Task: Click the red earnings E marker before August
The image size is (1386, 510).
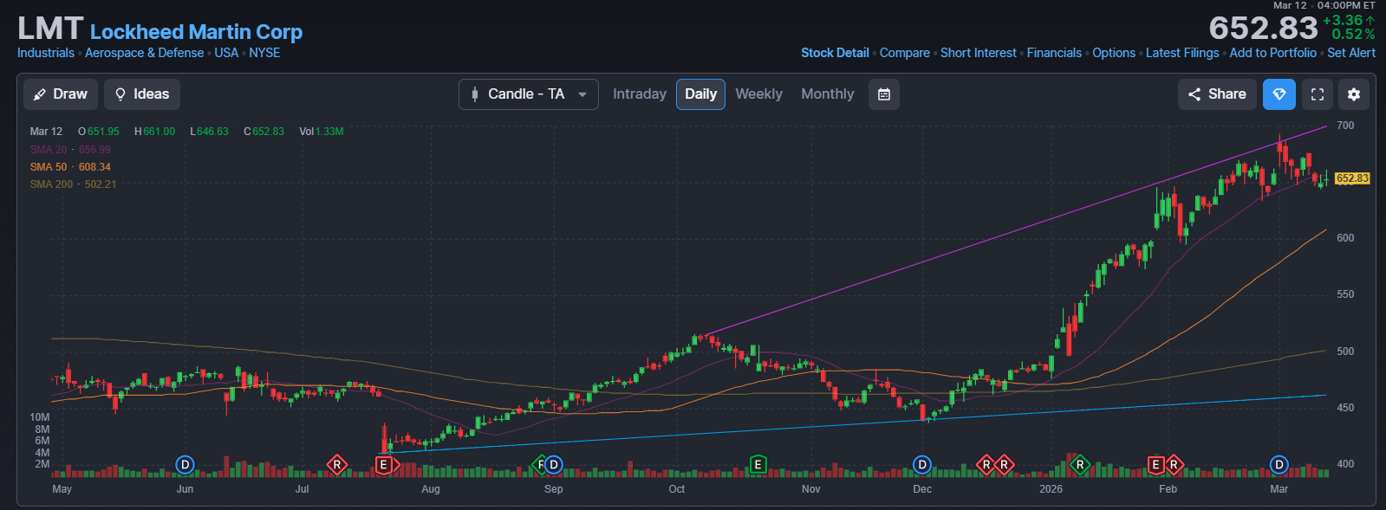Action: pyautogui.click(x=383, y=465)
